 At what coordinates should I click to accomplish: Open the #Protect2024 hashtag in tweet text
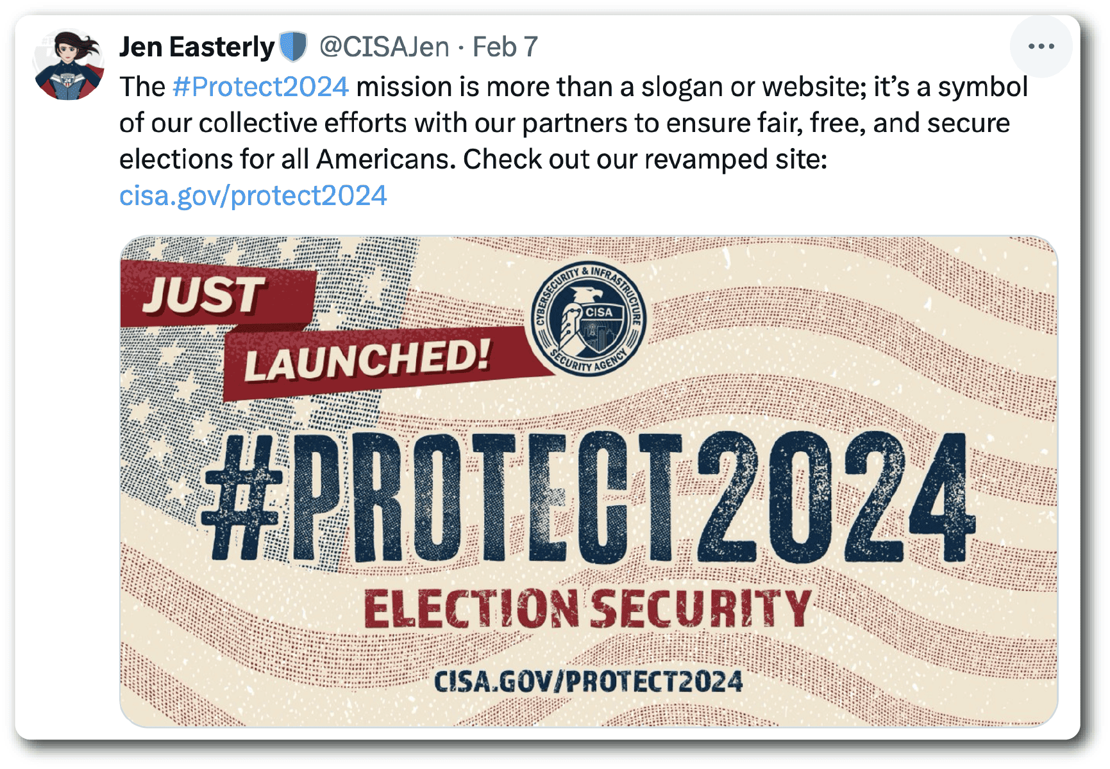[260, 87]
